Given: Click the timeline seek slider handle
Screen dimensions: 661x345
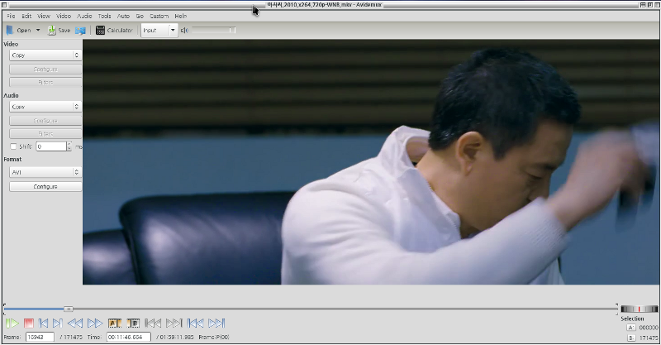Looking at the screenshot, I should [x=68, y=309].
